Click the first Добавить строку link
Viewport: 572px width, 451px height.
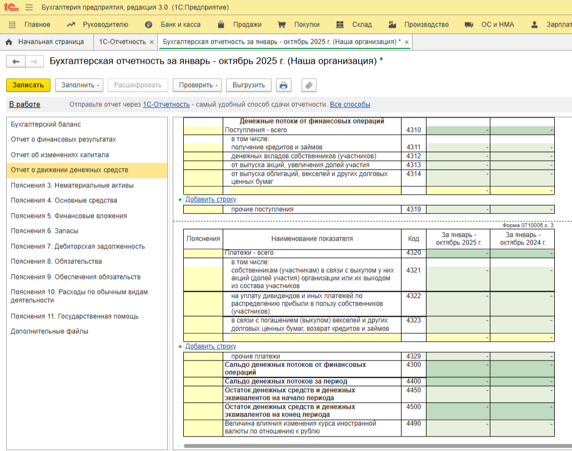210,199
